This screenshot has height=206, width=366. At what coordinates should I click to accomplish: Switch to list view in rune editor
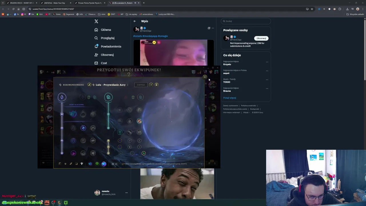(x=113, y=164)
